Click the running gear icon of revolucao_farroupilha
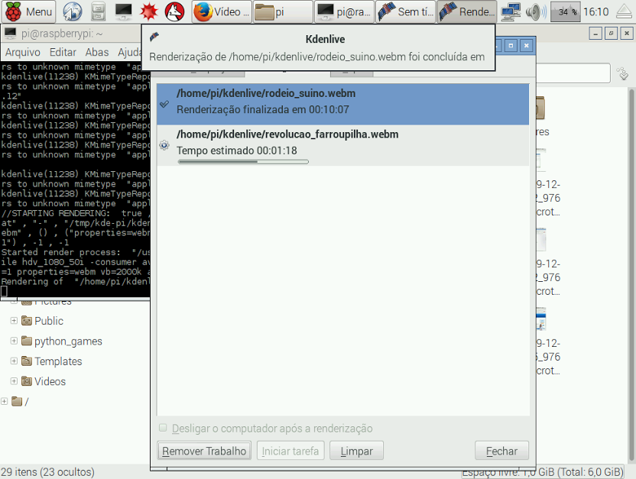 (164, 145)
